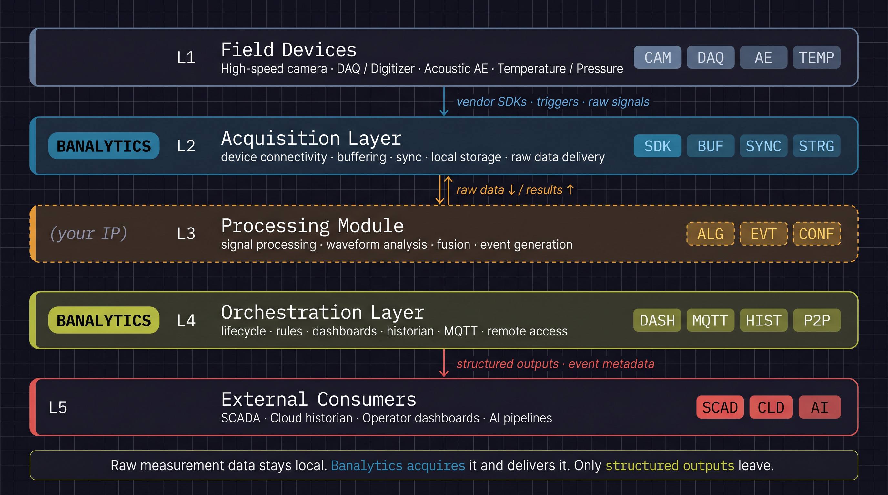The height and width of the screenshot is (495, 888).
Task: Select the dashed EVT chip
Action: click(x=763, y=234)
